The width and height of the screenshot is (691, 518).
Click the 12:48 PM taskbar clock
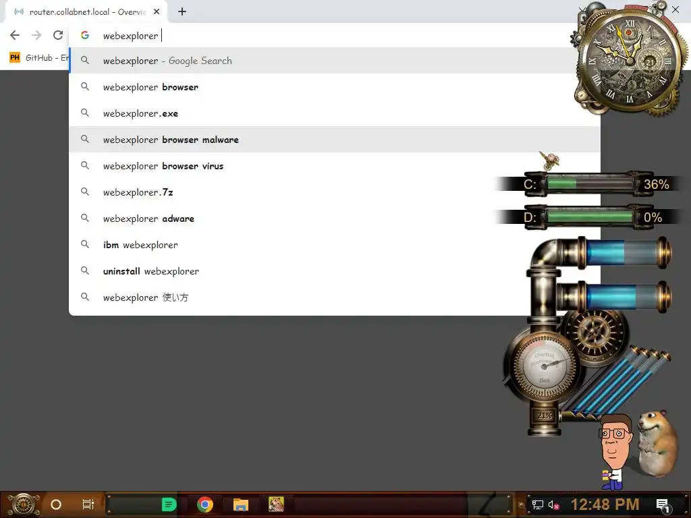pos(605,505)
